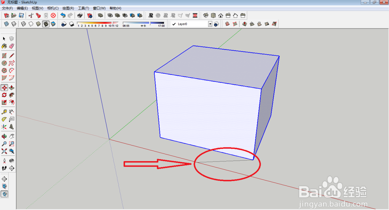Select the Dimension tool
The image size is (389, 210).
(12, 112)
